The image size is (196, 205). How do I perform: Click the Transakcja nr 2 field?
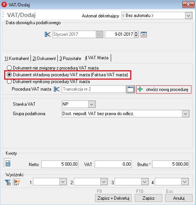click(94, 89)
